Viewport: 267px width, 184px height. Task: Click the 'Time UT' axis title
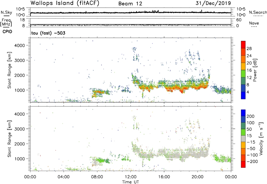(x=130, y=182)
